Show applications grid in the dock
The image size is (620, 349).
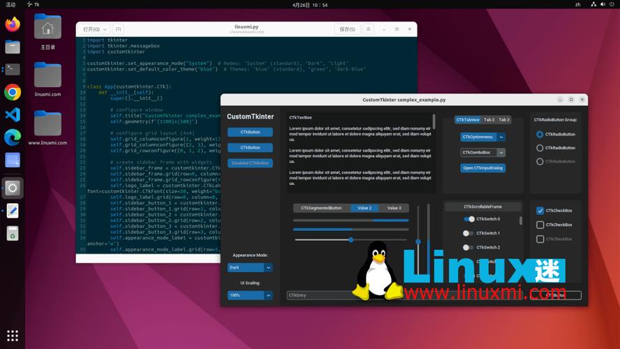(13, 336)
